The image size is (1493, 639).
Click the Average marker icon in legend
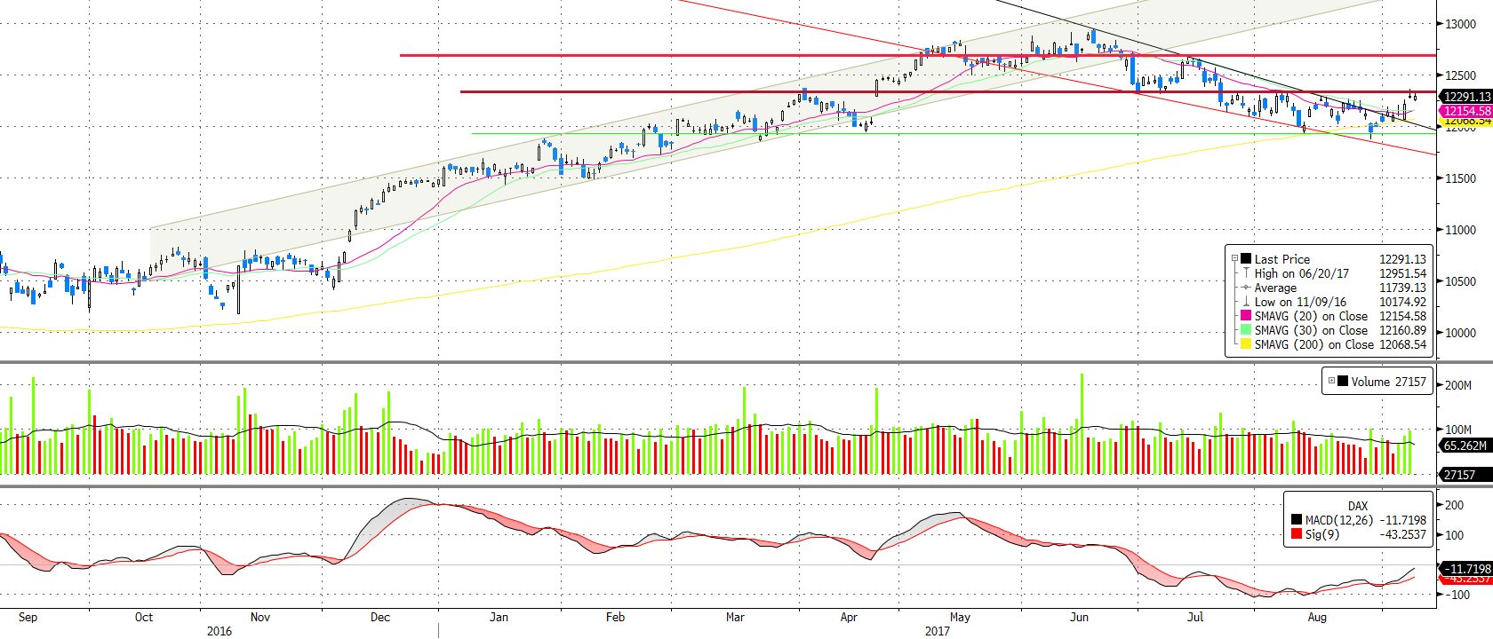(x=1246, y=288)
